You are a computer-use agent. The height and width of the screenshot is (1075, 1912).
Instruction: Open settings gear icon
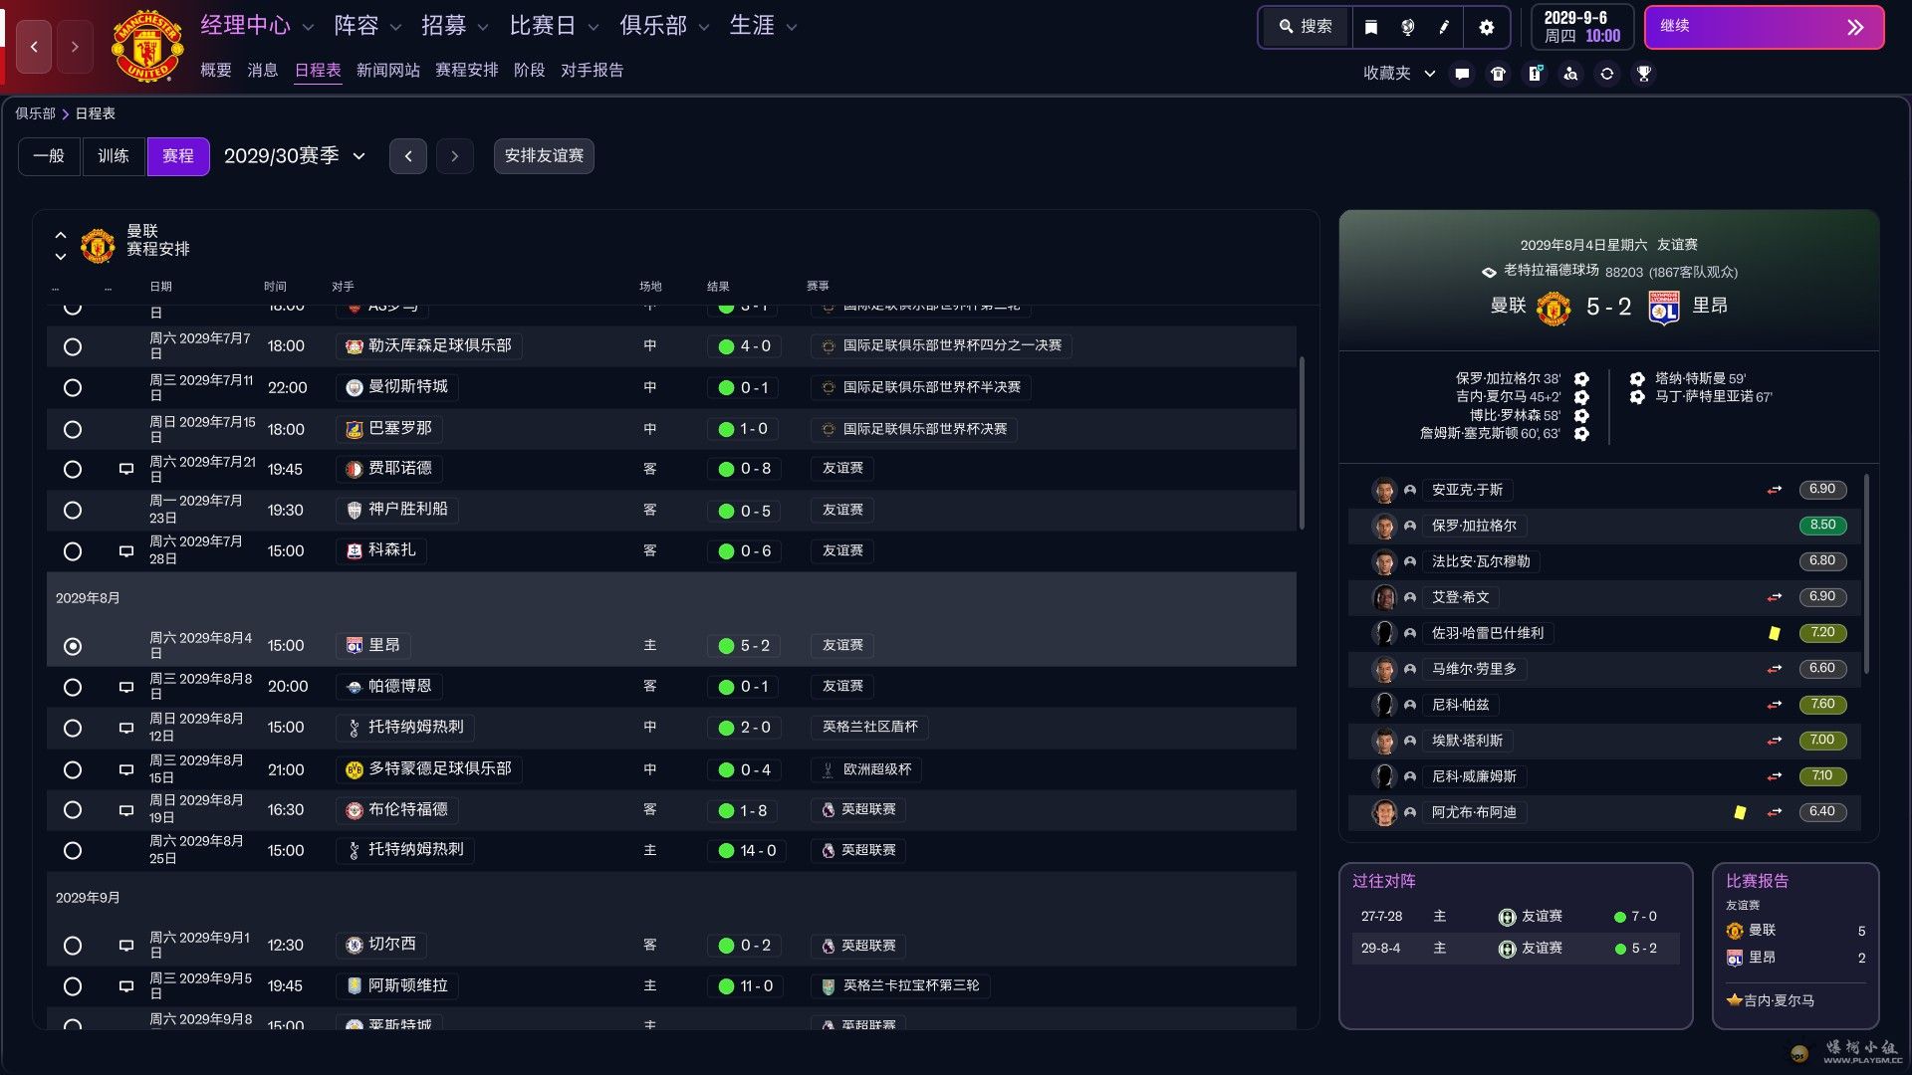(1486, 27)
